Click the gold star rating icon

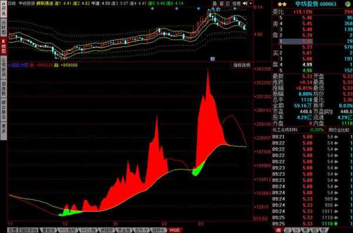[x=282, y=4]
